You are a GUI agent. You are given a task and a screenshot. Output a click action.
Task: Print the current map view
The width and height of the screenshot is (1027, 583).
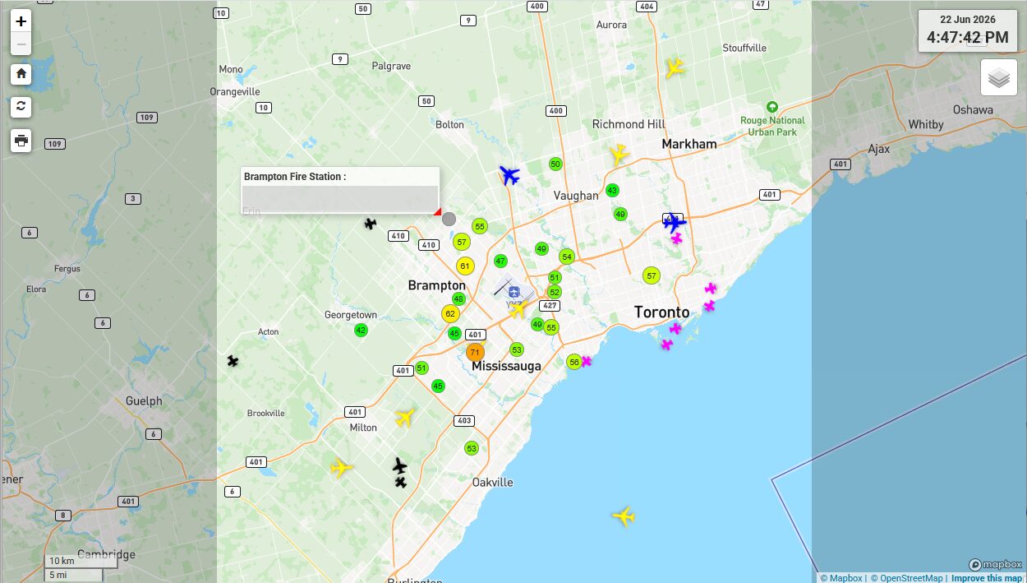click(21, 140)
